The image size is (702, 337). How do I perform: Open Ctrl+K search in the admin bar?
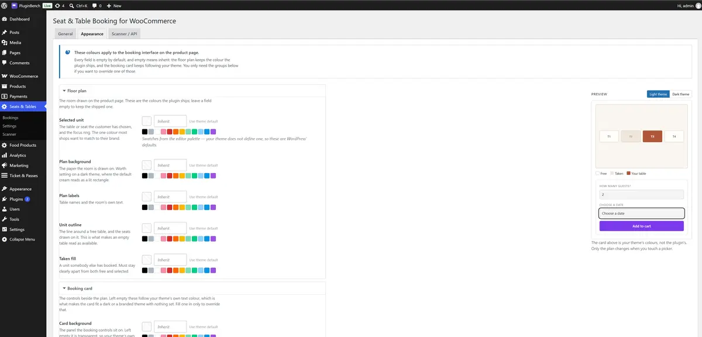pyautogui.click(x=78, y=5)
